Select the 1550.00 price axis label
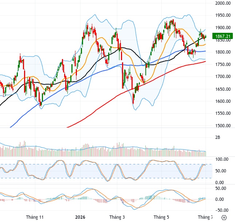The width and height of the screenshot is (235, 222). [223, 113]
